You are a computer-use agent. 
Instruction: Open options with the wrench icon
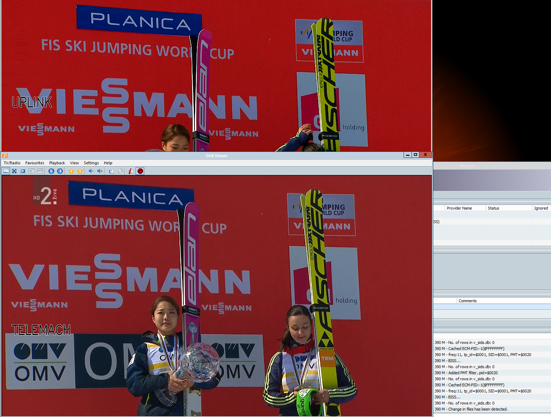pyautogui.click(x=120, y=171)
